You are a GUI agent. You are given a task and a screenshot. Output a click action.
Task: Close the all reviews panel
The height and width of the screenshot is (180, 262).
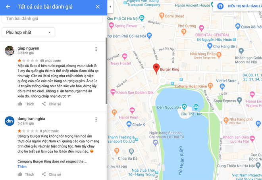coord(98,7)
